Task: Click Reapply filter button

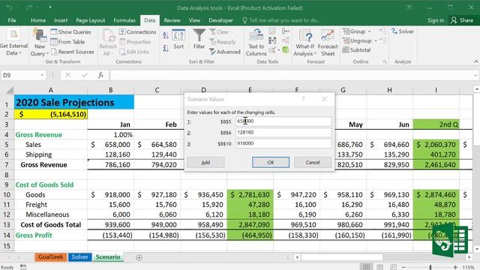Action: [x=223, y=42]
